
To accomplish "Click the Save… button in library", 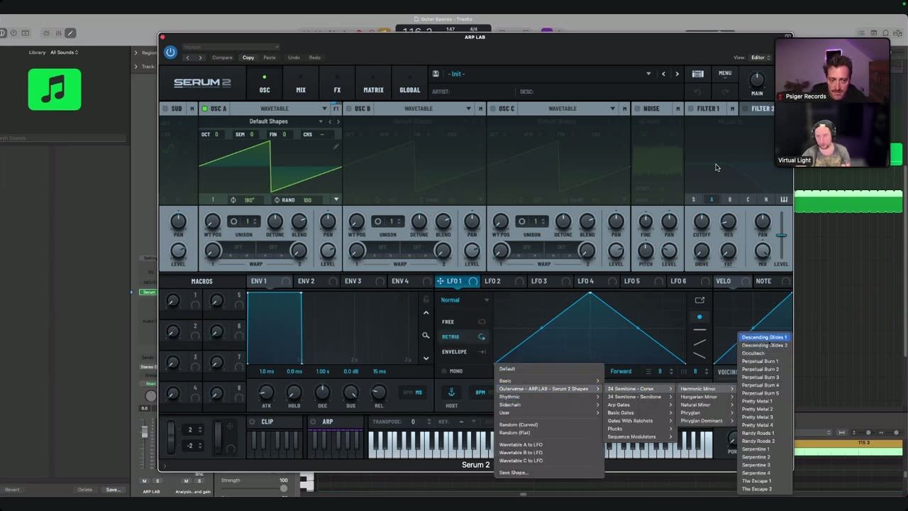I will coord(113,490).
